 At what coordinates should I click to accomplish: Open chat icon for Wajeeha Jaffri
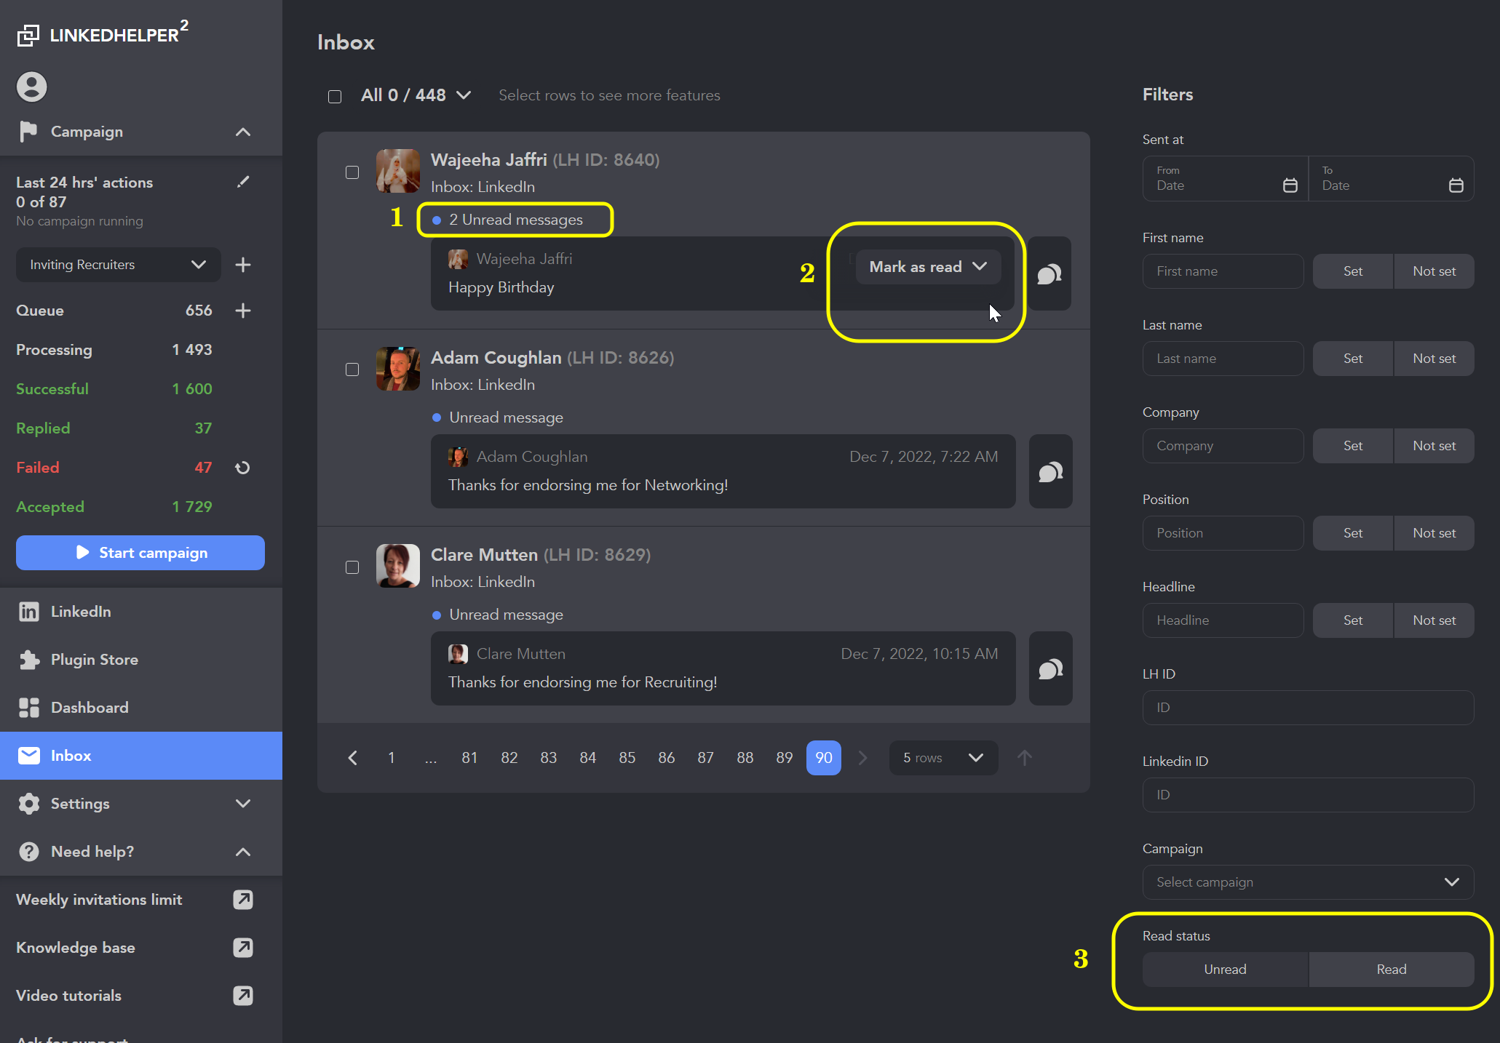(1049, 274)
